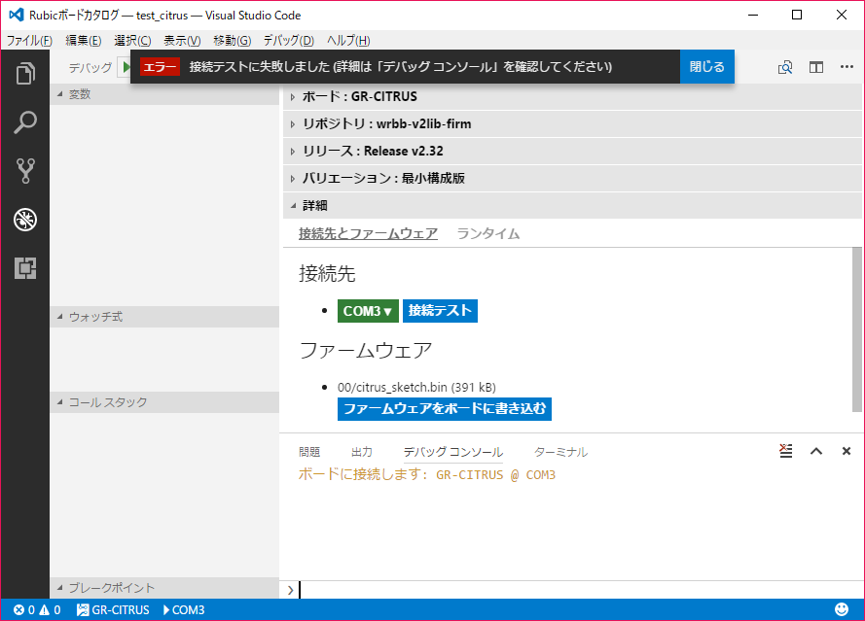Switch to the ターミナル panel tab
The image size is (865, 621).
pos(560,452)
